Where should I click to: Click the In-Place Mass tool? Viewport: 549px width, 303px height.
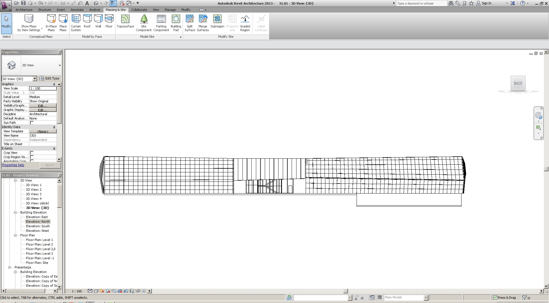pyautogui.click(x=51, y=23)
